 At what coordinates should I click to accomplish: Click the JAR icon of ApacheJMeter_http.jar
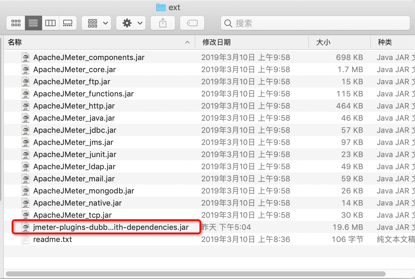26,106
